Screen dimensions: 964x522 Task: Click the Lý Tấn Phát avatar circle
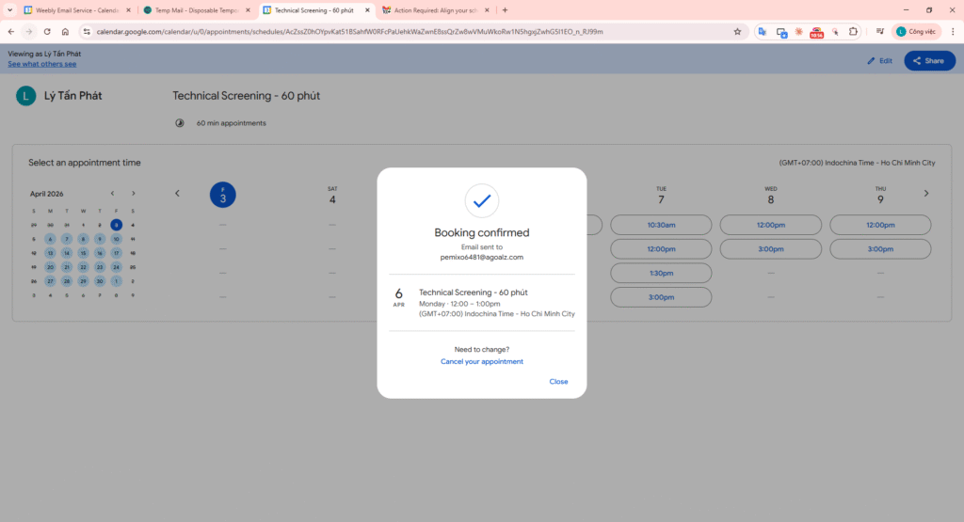(x=26, y=96)
